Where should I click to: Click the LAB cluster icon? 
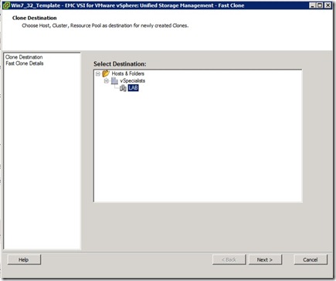coord(123,88)
